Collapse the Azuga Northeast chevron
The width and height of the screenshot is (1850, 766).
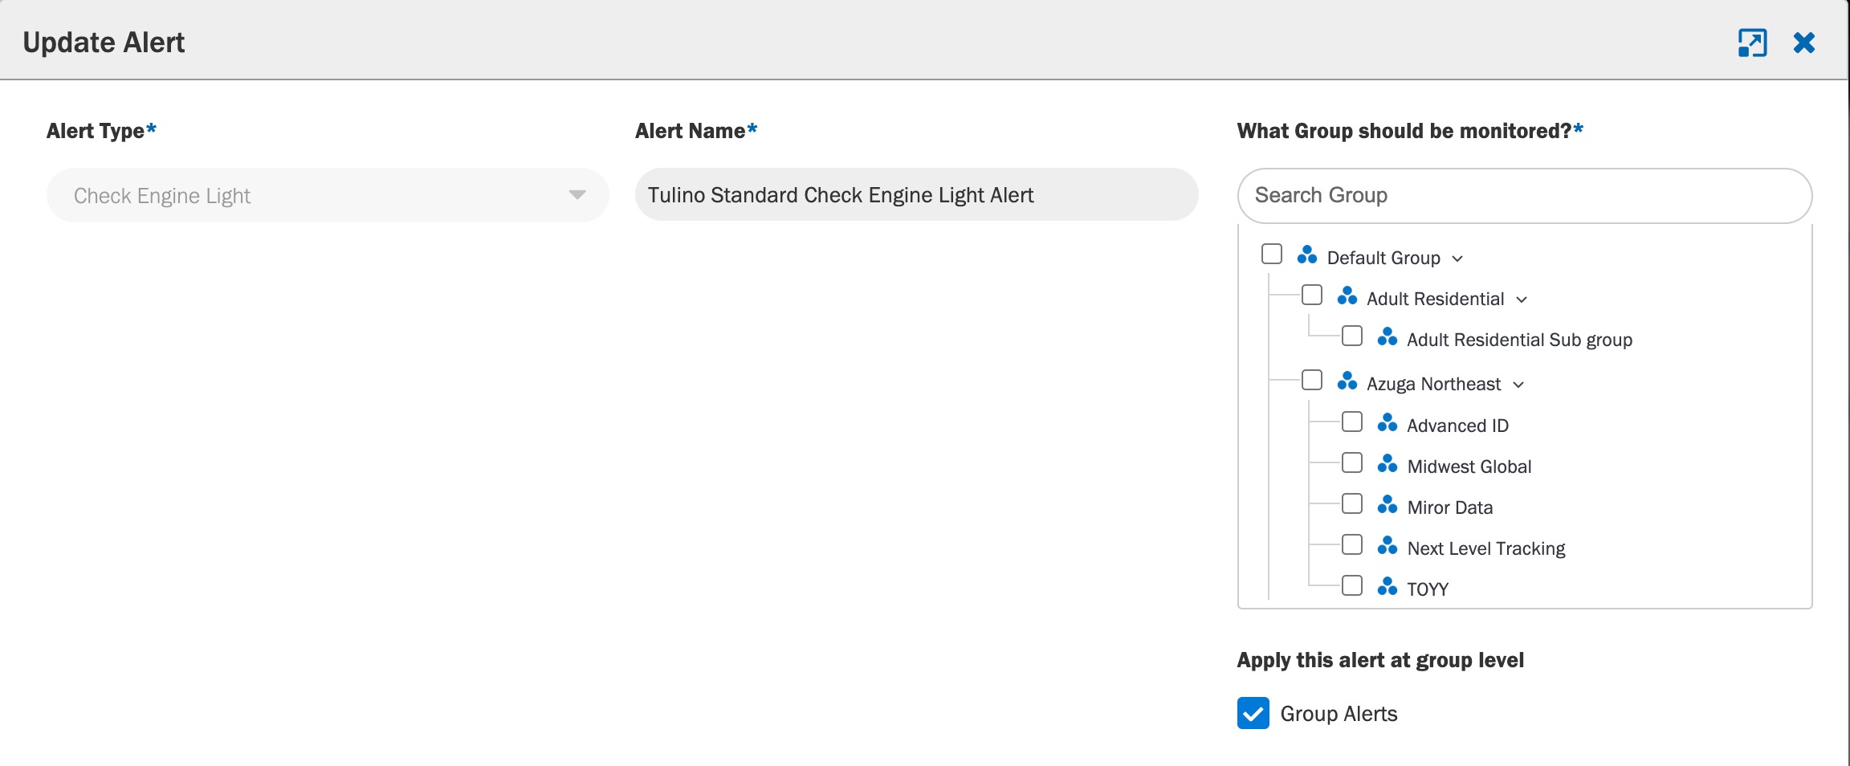[x=1518, y=385]
